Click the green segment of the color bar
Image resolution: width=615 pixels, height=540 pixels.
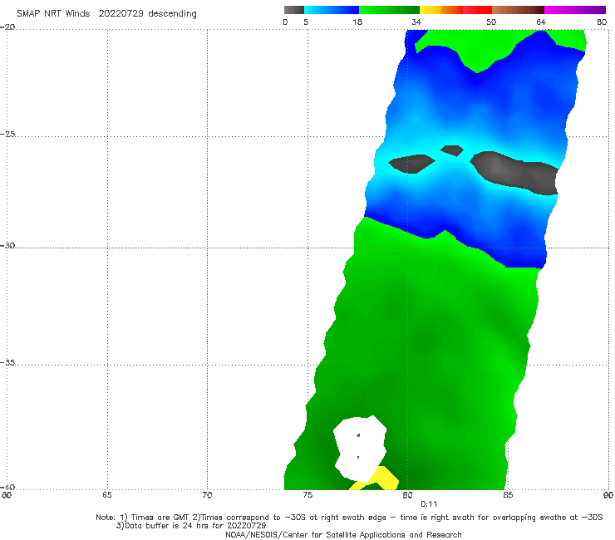pos(389,10)
